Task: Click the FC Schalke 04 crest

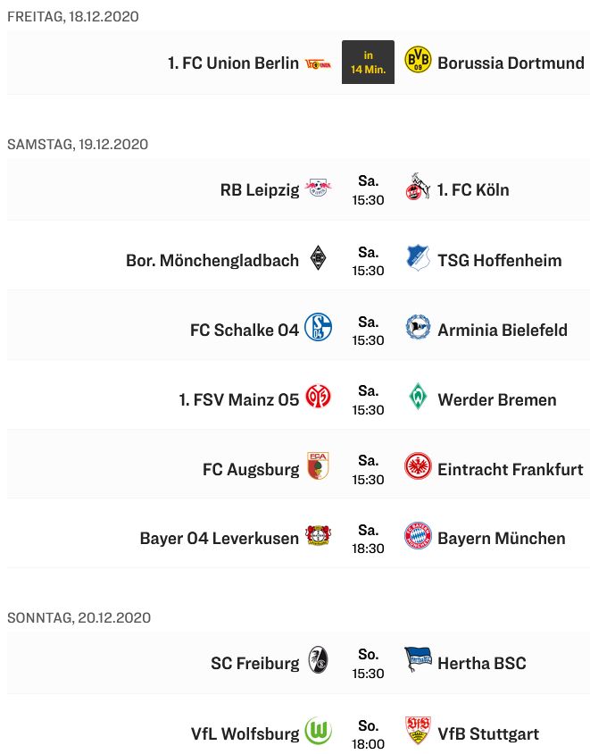Action: 318,328
